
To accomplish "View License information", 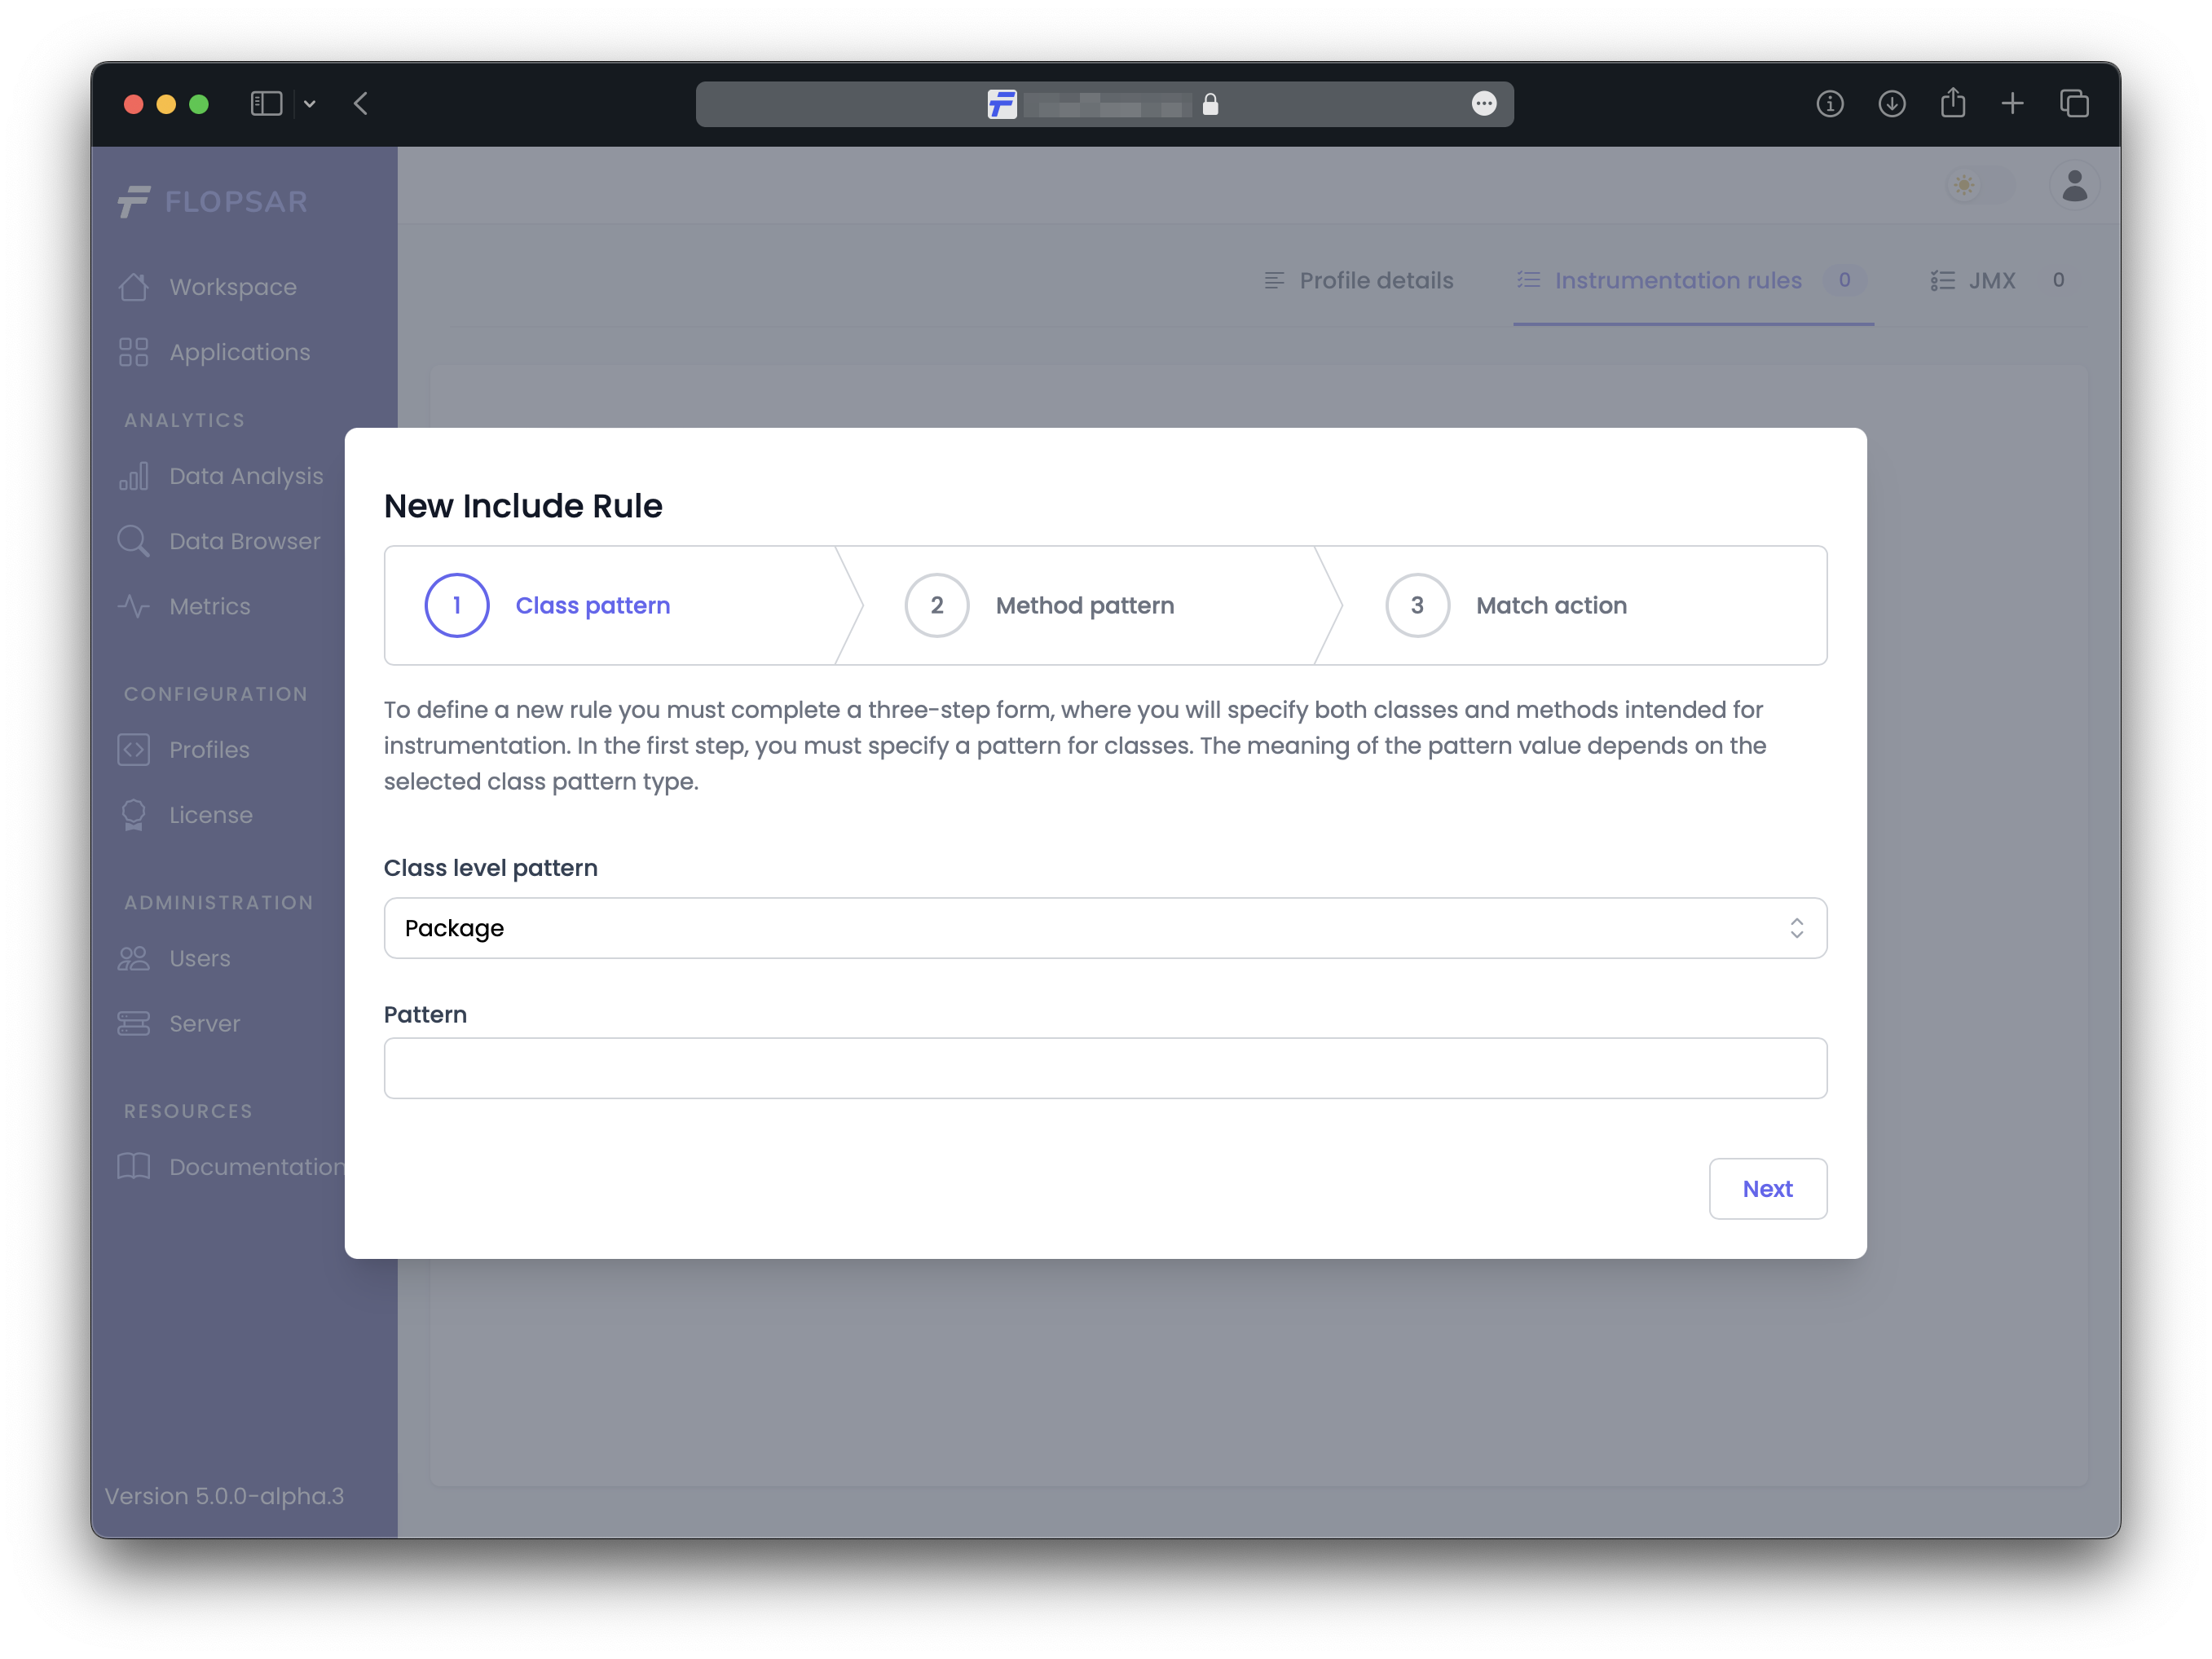I will (x=210, y=815).
